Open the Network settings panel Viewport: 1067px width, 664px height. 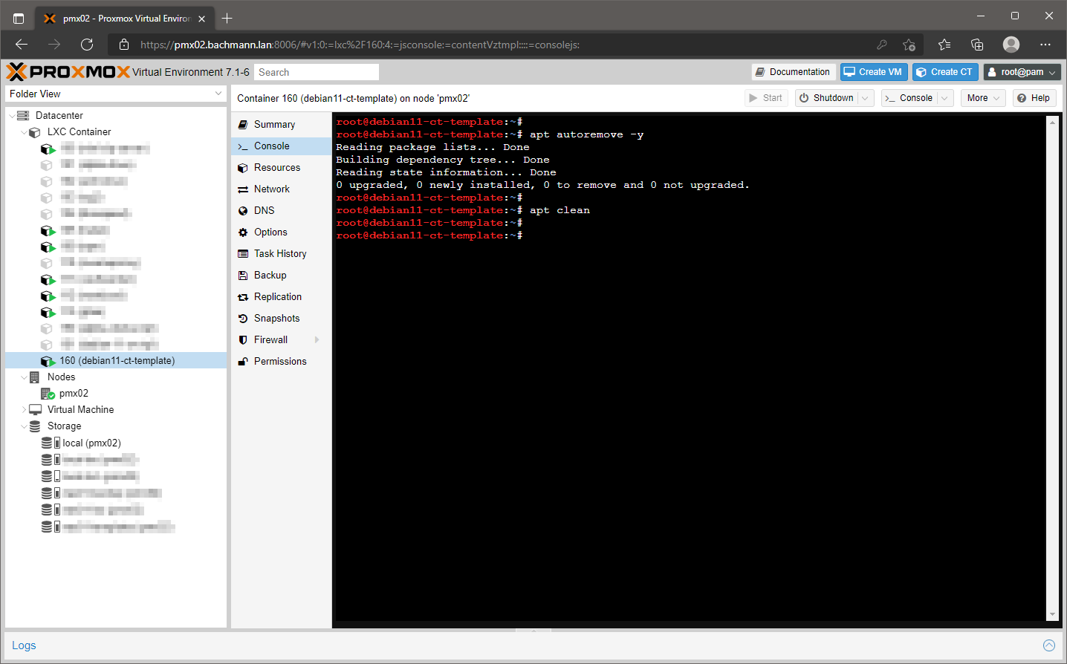point(273,189)
